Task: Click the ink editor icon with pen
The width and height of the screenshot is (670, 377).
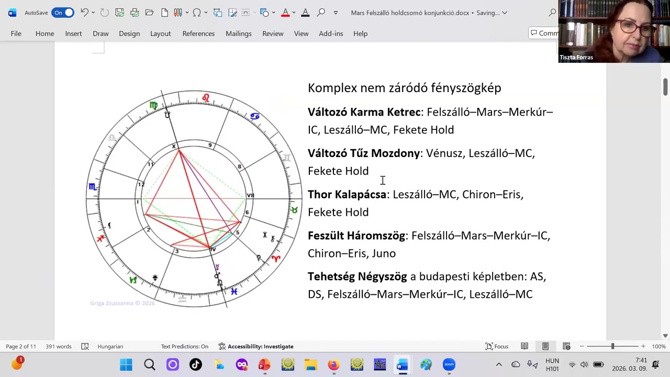Action: click(x=232, y=13)
